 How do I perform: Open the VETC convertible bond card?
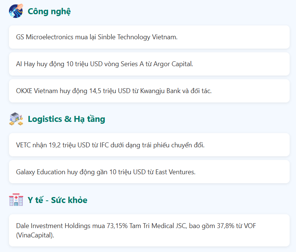point(149,145)
